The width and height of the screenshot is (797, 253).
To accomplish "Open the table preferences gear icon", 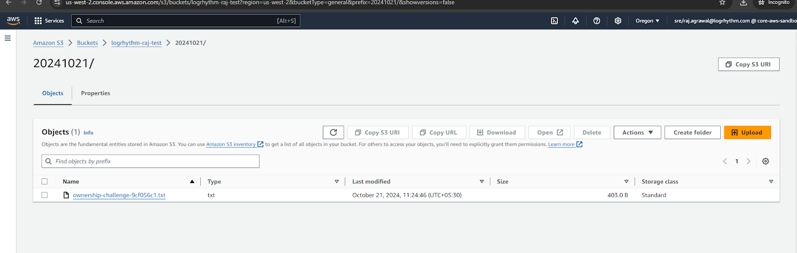I will [766, 161].
